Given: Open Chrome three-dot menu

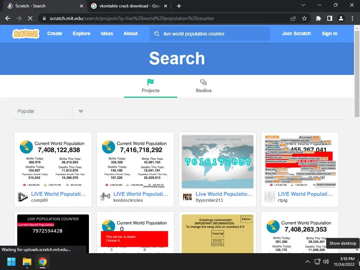Looking at the screenshot, I should pos(352,18).
